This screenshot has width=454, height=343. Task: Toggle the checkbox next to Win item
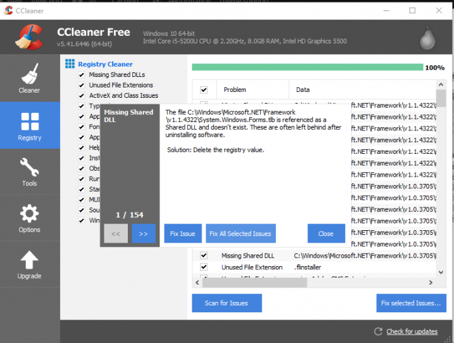82,221
